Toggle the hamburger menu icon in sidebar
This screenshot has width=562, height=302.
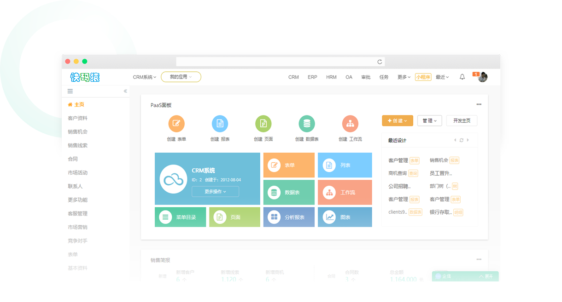[70, 91]
